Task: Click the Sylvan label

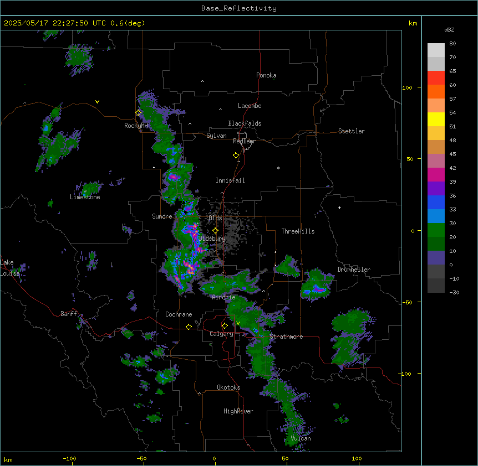Action: coord(216,136)
